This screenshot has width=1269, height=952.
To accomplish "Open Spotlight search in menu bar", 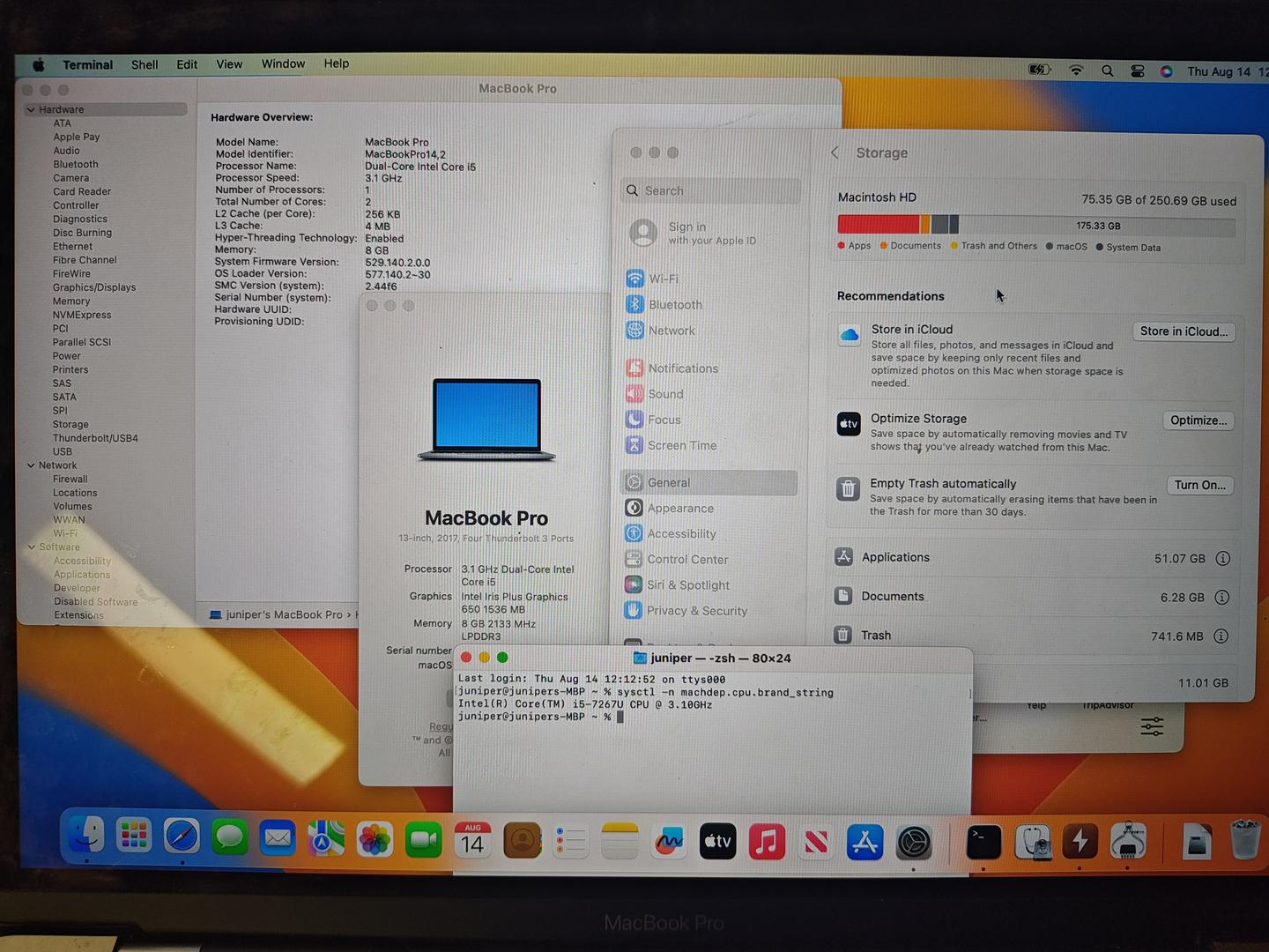I will click(1107, 71).
